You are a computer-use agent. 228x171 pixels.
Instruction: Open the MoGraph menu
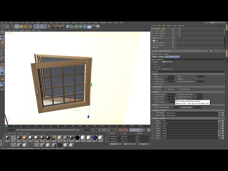pos(75,23)
